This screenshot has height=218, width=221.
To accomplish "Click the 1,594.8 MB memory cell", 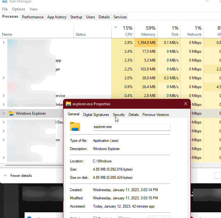I will 146,43.
